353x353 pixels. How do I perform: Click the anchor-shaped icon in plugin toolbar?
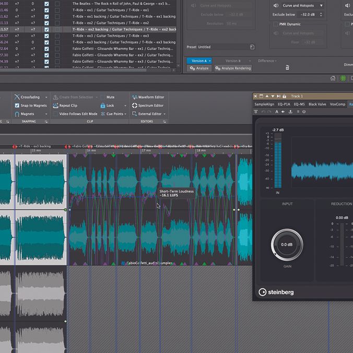290,112
